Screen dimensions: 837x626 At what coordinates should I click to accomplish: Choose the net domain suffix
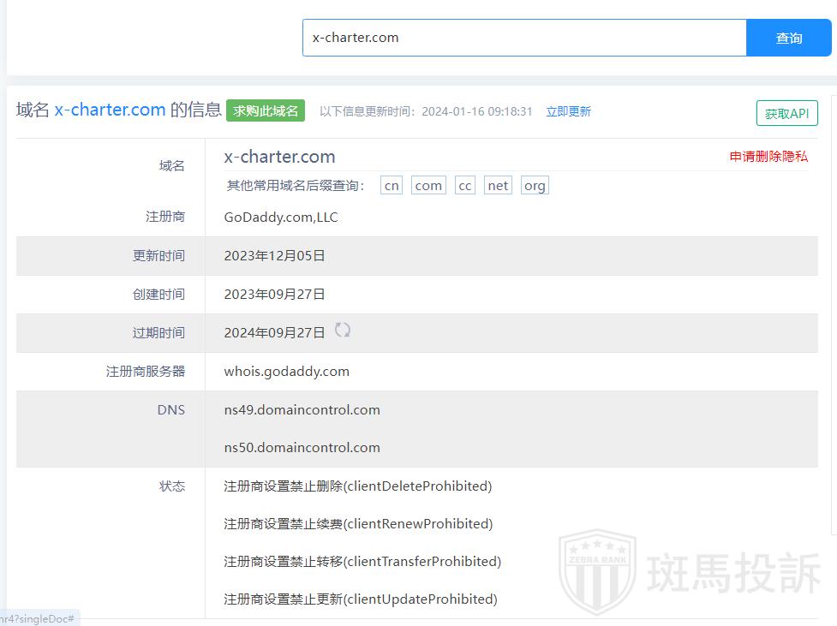coord(498,186)
